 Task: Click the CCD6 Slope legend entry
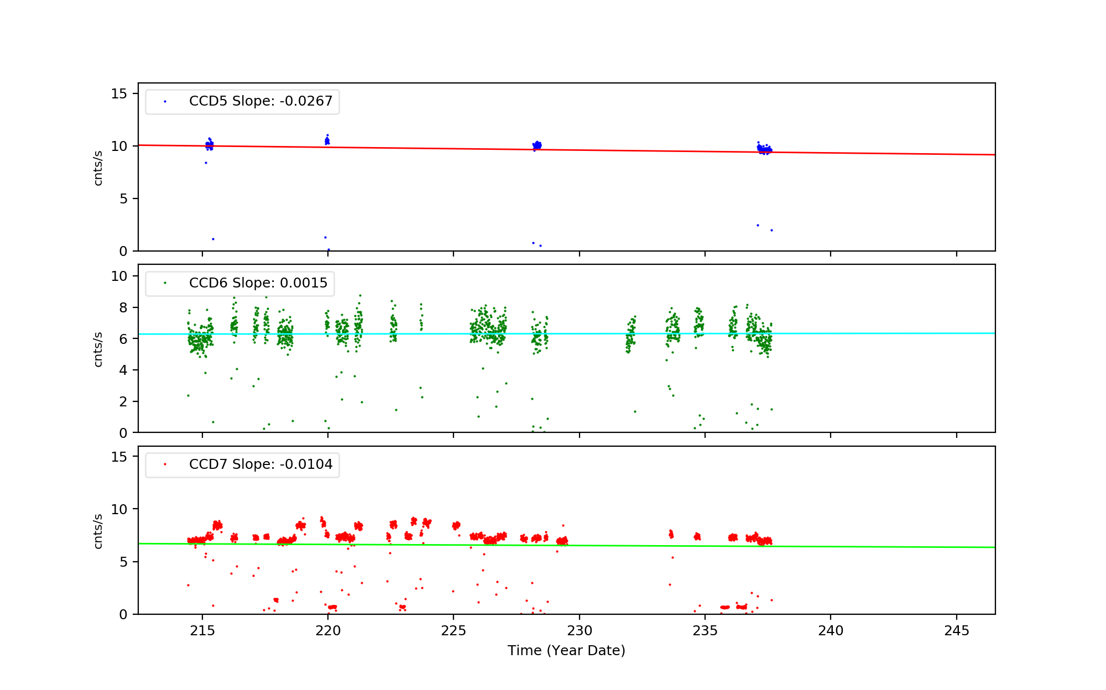click(x=258, y=283)
